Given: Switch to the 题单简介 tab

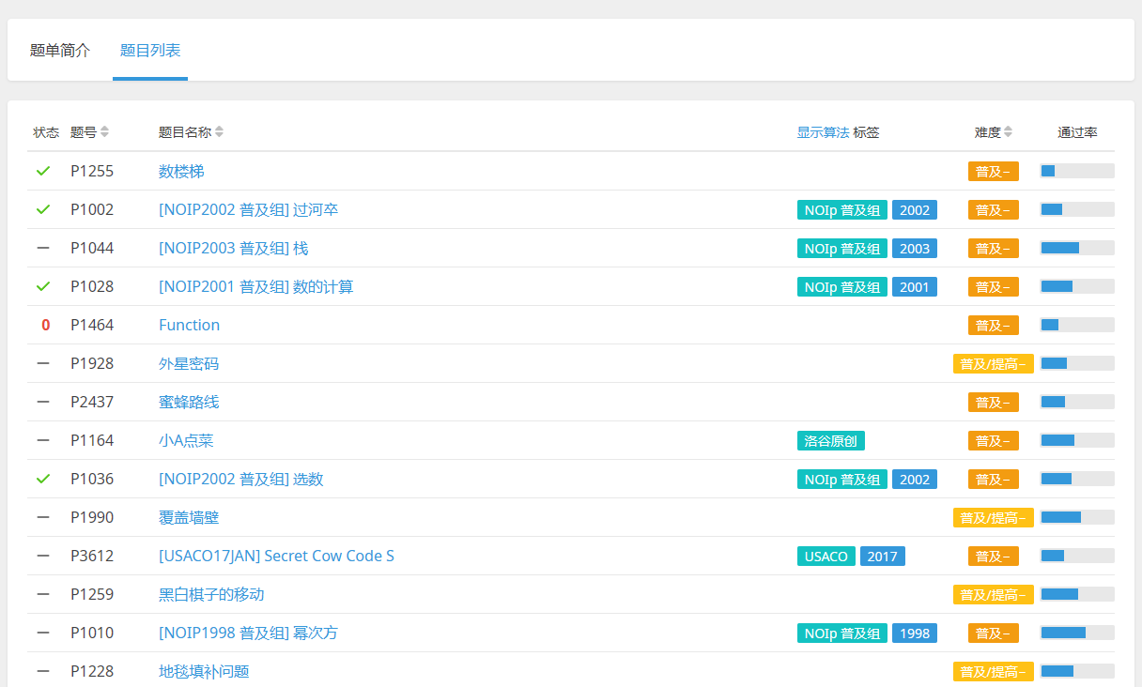Looking at the screenshot, I should (60, 51).
